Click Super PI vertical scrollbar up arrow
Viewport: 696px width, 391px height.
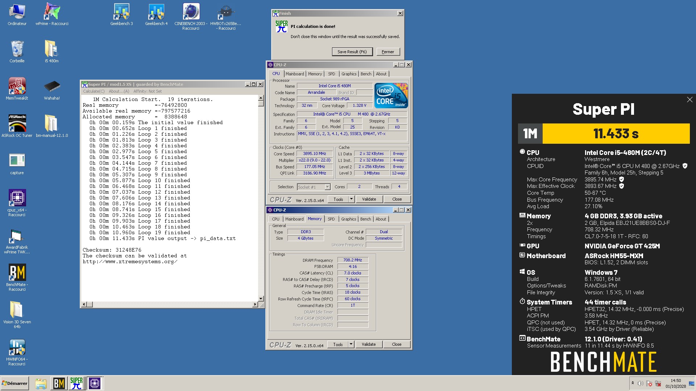(x=261, y=98)
